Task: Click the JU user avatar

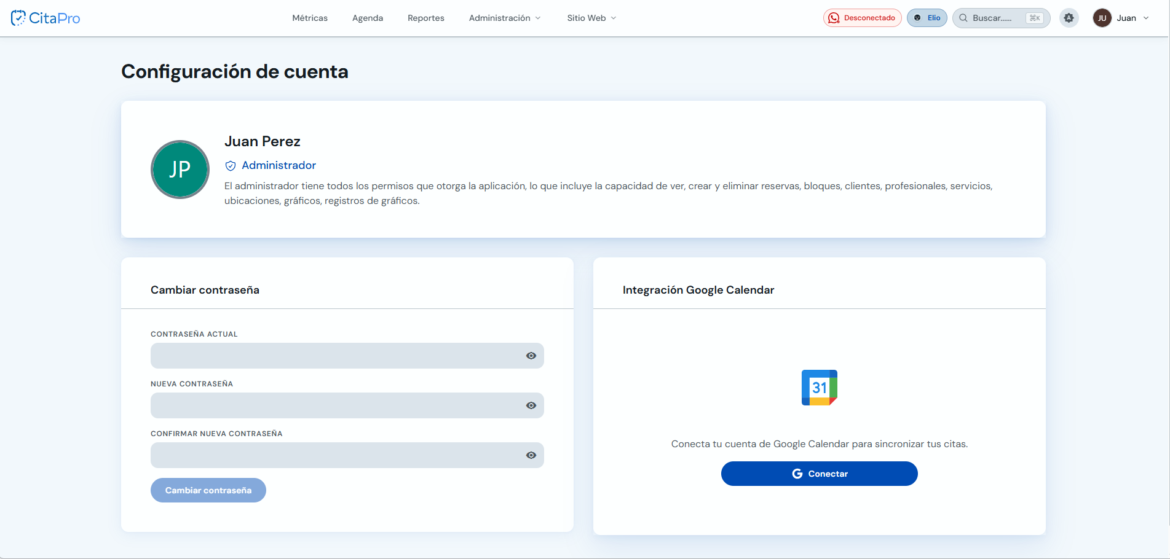Action: click(x=1102, y=18)
